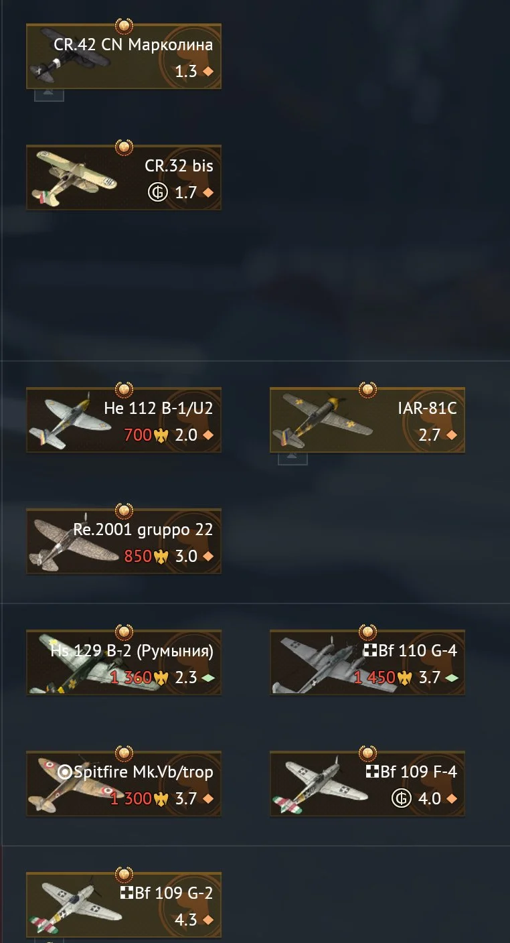Viewport: 510px width, 943px height.
Task: Expand the group arrow under CR.42 CN Марколина
Action: click(49, 94)
